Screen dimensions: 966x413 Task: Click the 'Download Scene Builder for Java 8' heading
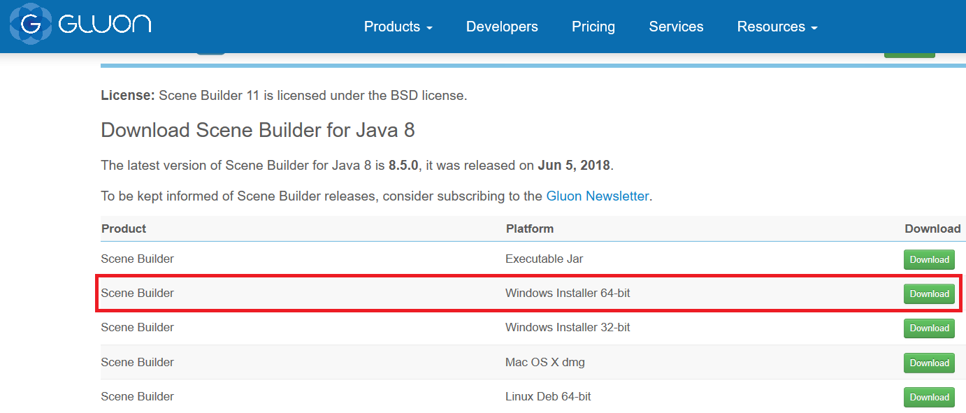coord(258,130)
